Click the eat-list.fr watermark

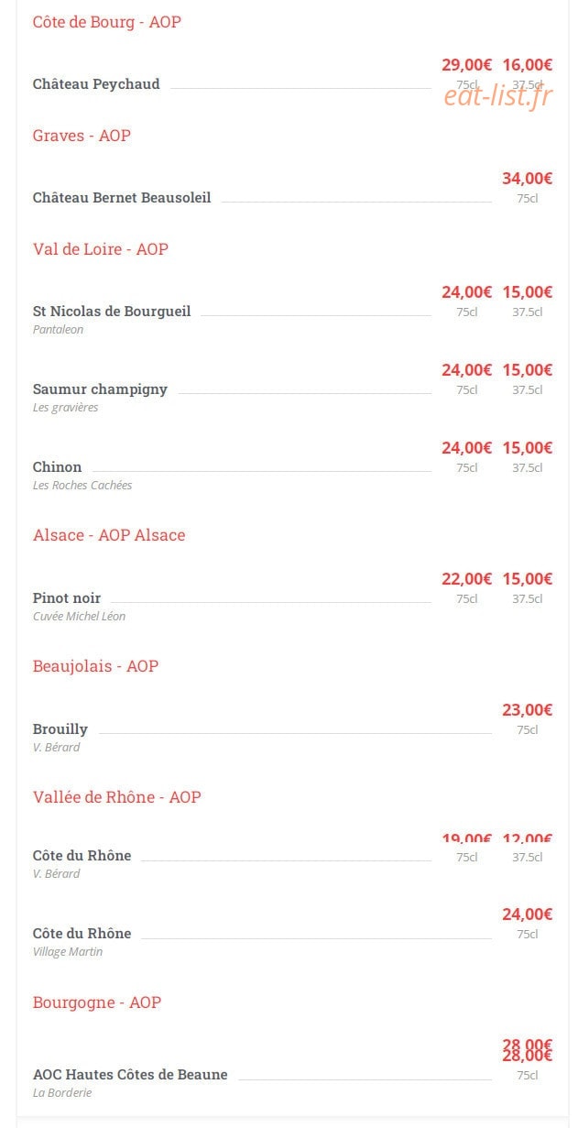(x=498, y=95)
